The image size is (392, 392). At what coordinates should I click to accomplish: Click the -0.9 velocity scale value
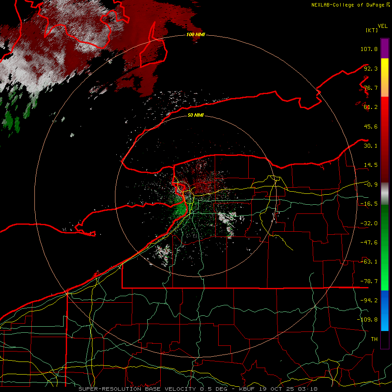tap(371, 185)
